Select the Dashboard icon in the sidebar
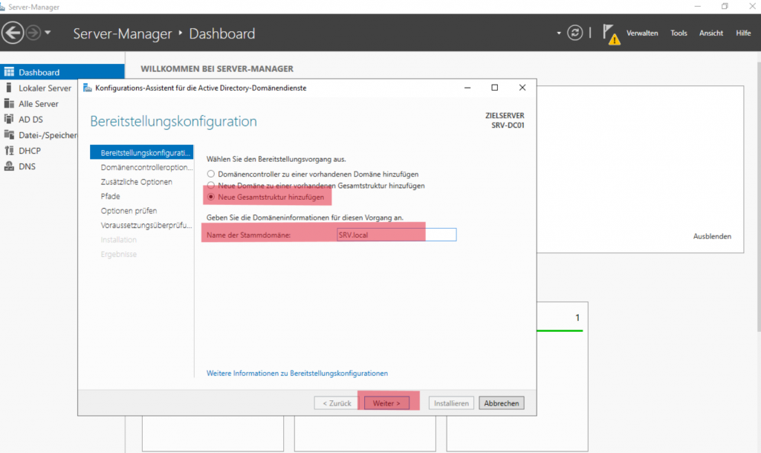761x453 pixels. click(x=10, y=73)
